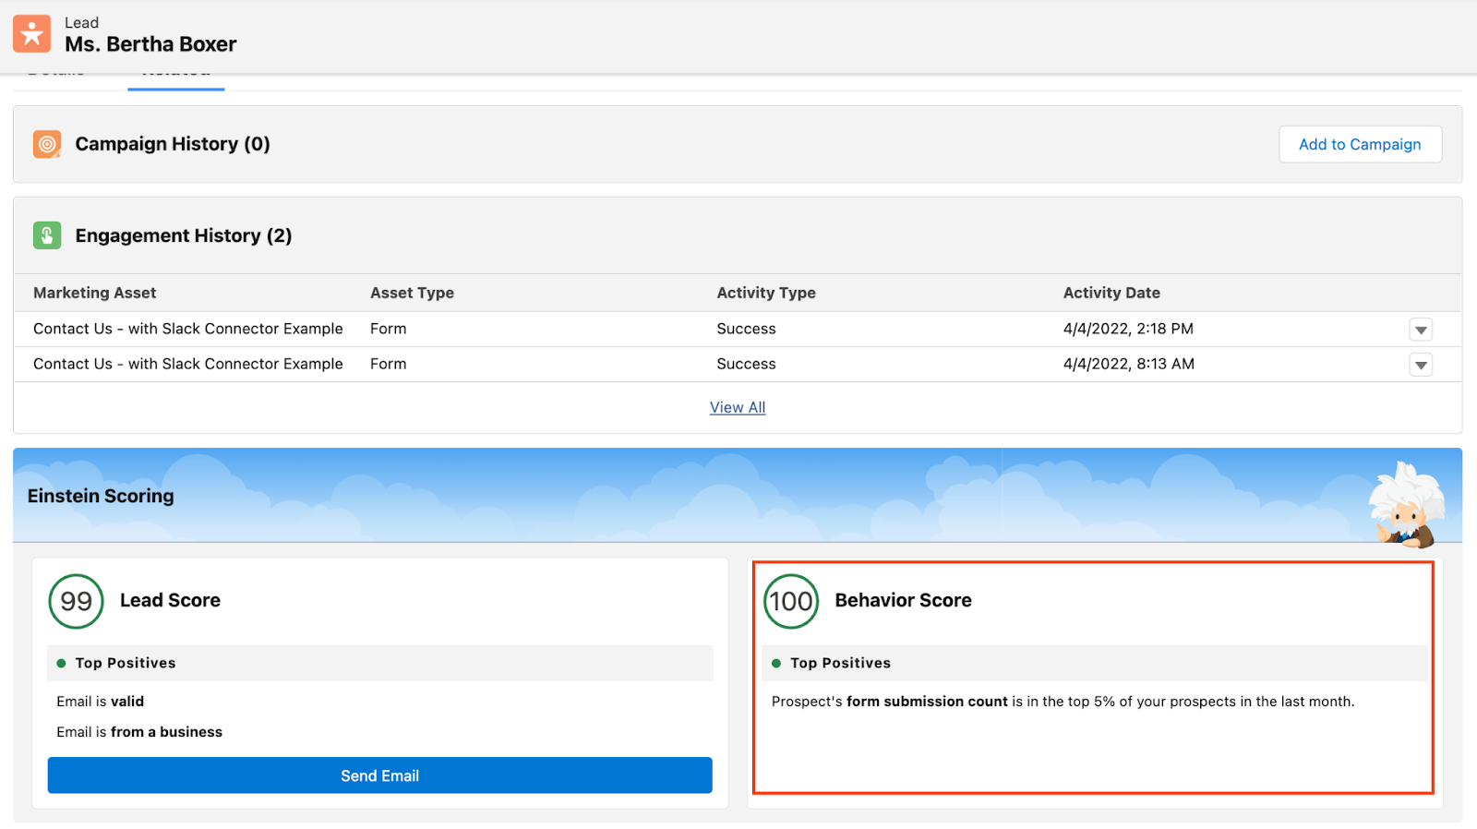Click the date 4/4/2022, 8:13 AM
Viewport: 1477px width, 829px height.
pyautogui.click(x=1129, y=364)
